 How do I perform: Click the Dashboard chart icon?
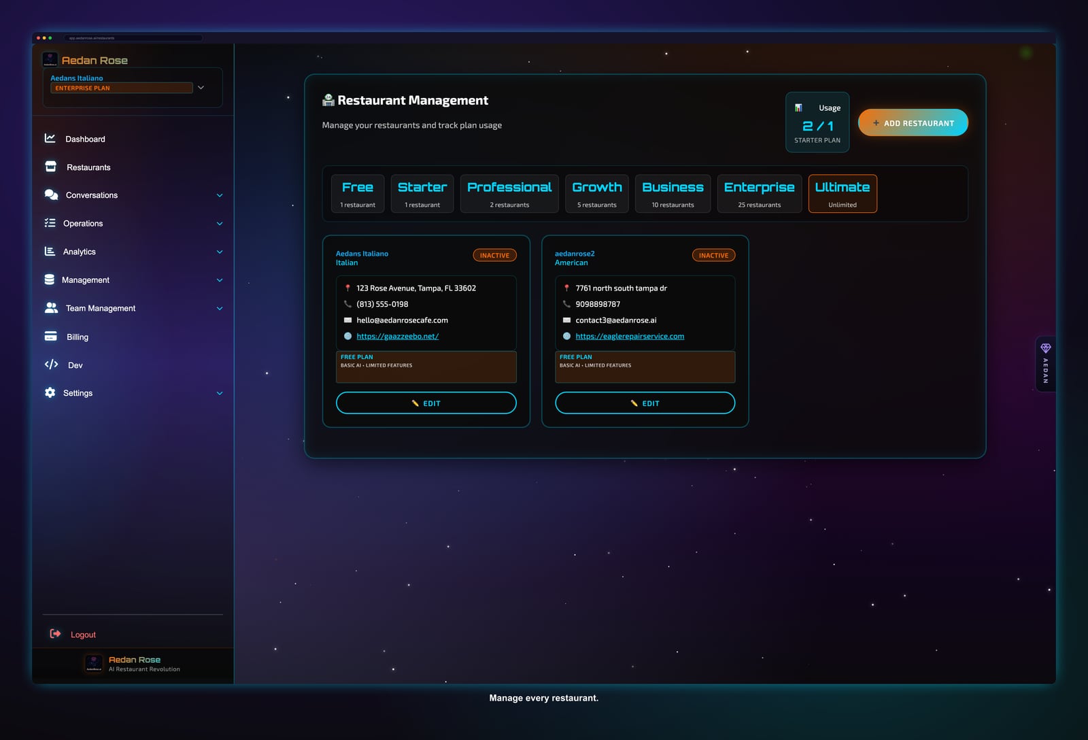(50, 138)
